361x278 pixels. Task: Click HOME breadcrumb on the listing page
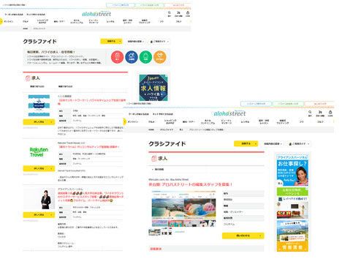(x=26, y=29)
